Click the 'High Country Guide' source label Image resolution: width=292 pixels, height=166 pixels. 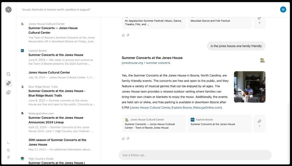[41, 159]
